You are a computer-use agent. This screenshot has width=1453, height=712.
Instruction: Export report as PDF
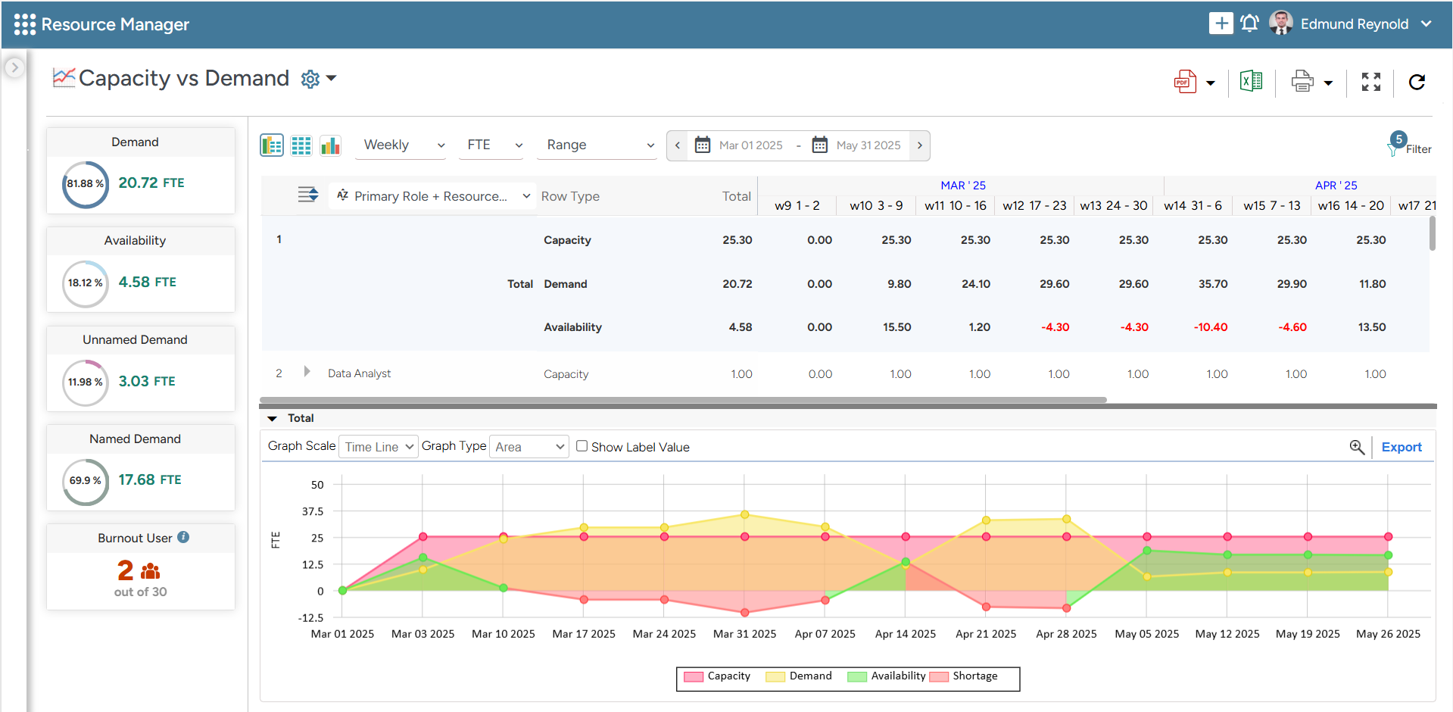tap(1184, 82)
